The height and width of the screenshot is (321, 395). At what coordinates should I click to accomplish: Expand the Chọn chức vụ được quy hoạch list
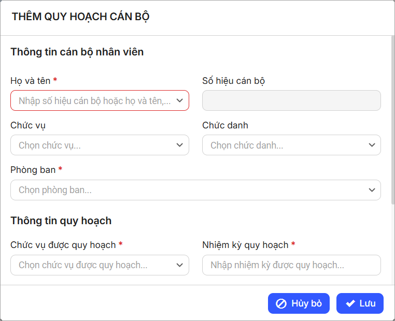(93, 265)
